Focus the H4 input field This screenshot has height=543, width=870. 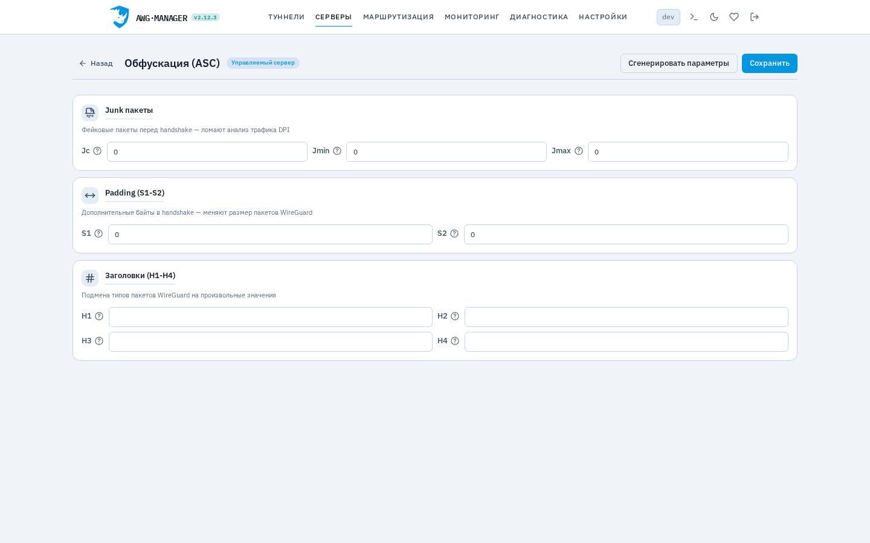[627, 341]
